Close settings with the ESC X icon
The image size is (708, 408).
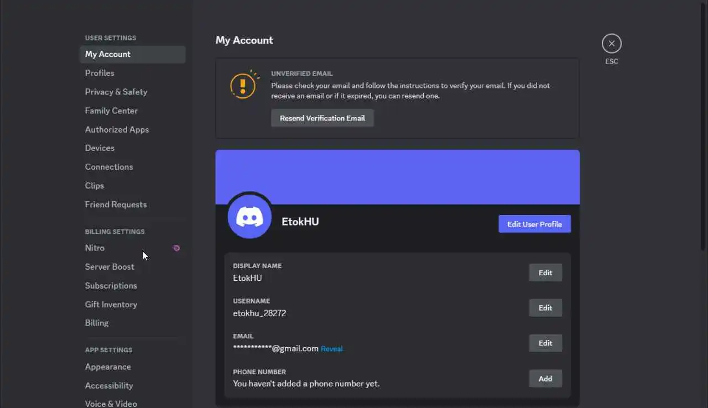[x=611, y=43]
